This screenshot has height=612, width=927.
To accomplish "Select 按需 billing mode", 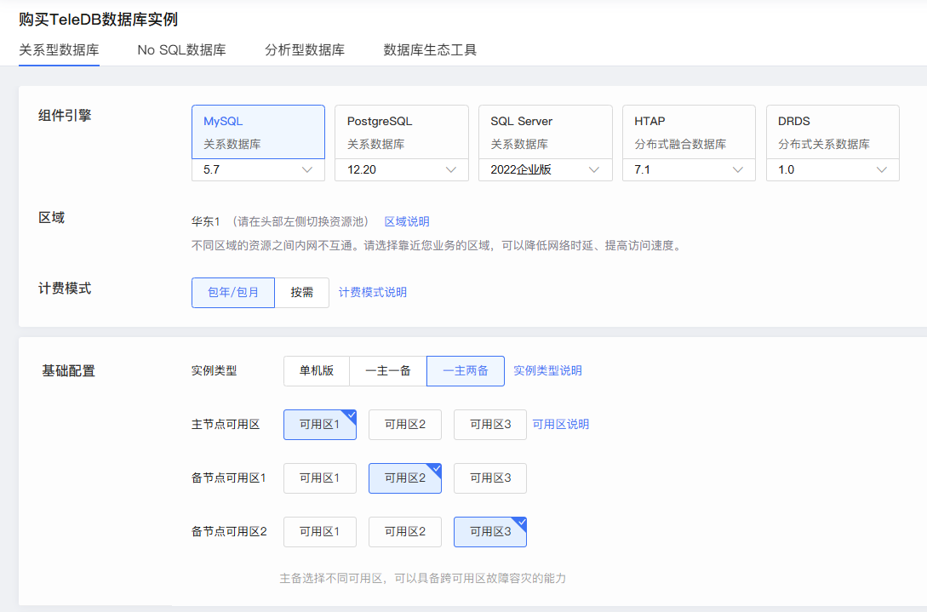I will pyautogui.click(x=301, y=292).
